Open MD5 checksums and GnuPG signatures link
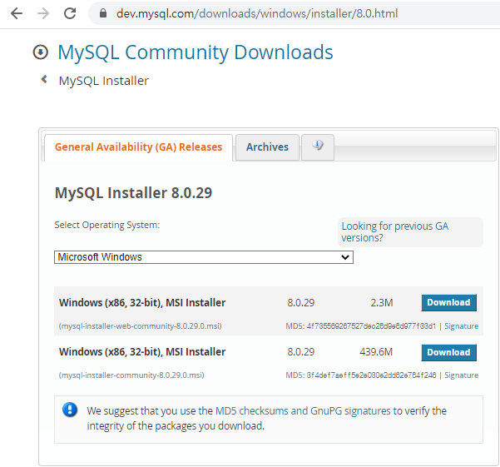 click(303, 411)
